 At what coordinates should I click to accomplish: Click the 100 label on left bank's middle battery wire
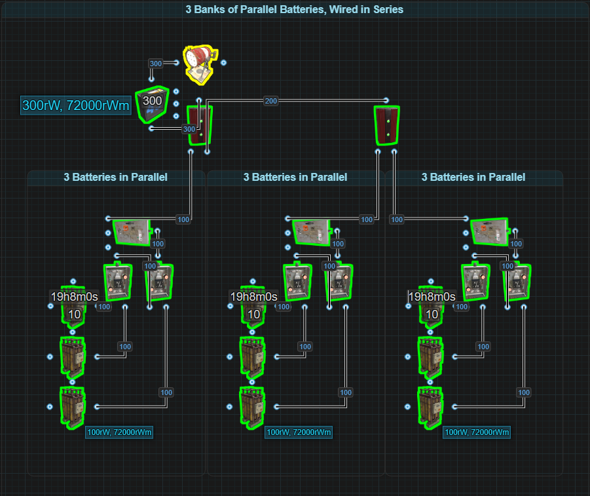pos(125,347)
